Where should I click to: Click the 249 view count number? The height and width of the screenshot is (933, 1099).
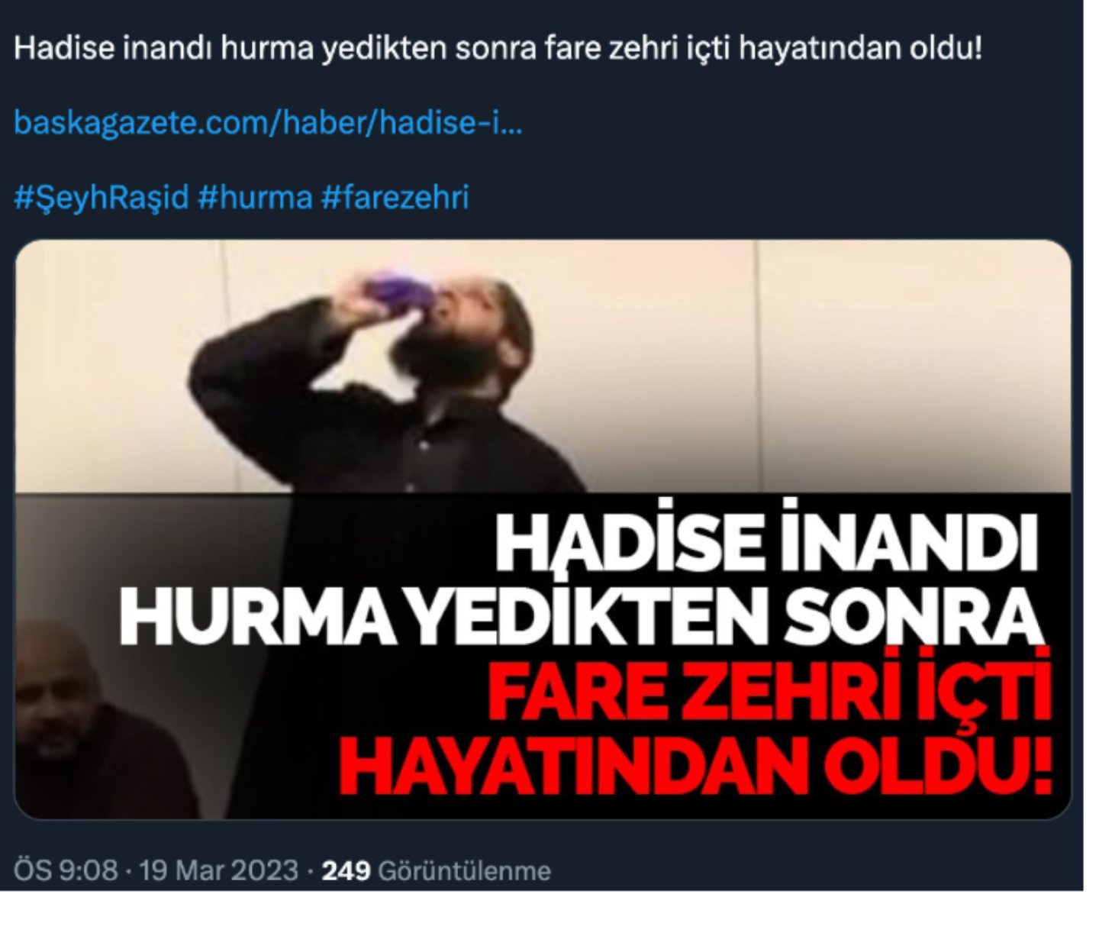346,870
